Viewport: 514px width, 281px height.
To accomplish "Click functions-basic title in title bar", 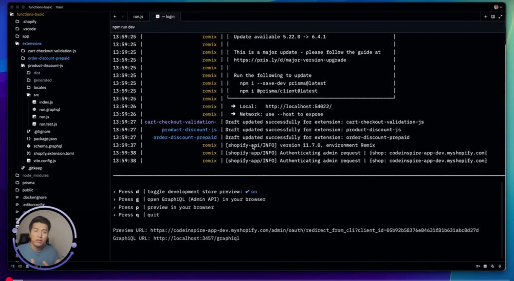I will [x=40, y=7].
